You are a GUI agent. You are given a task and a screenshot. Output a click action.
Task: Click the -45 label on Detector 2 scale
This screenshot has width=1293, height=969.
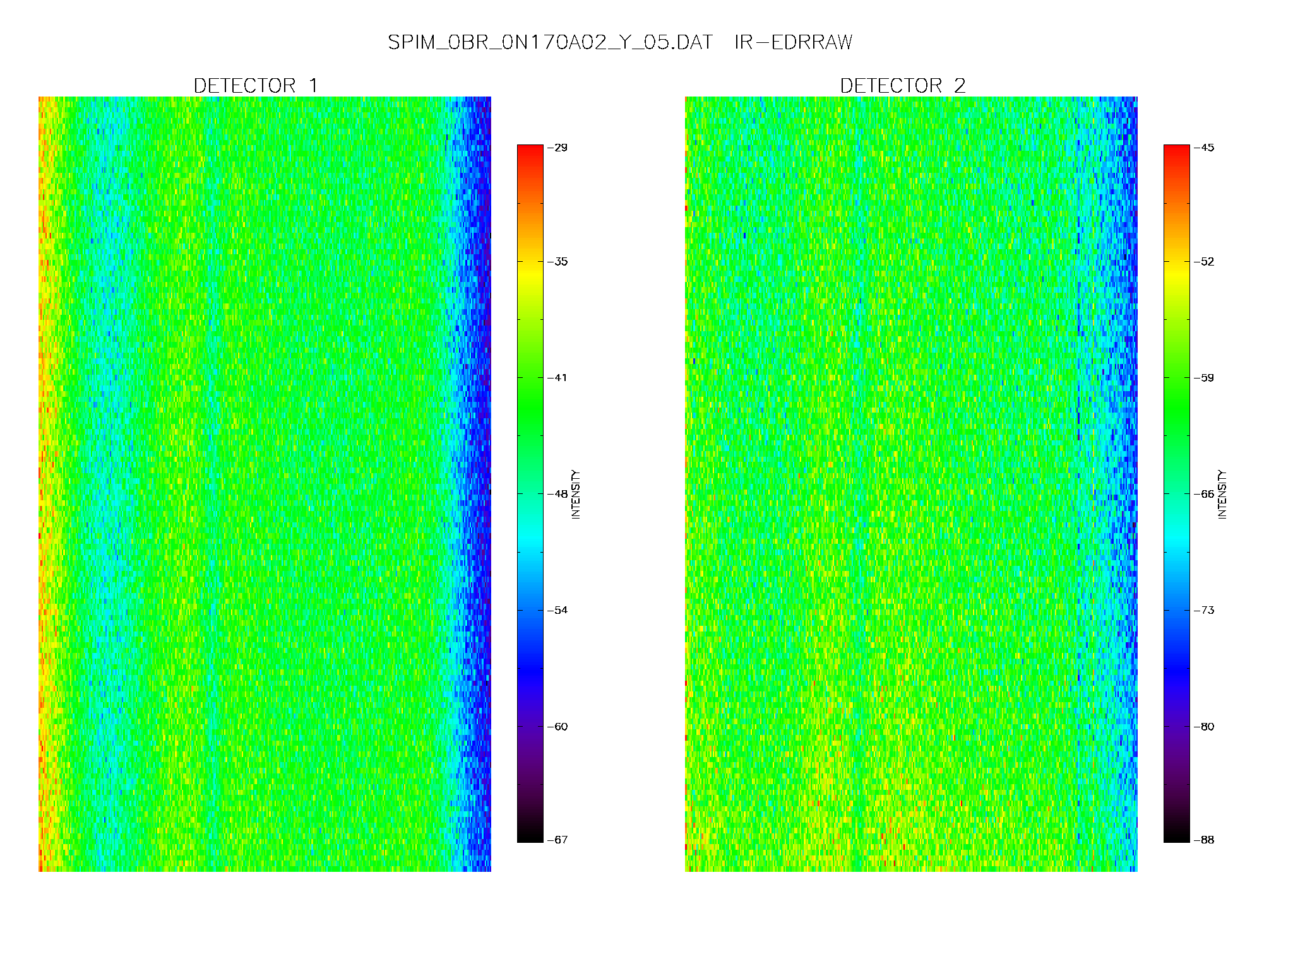pyautogui.click(x=1204, y=148)
